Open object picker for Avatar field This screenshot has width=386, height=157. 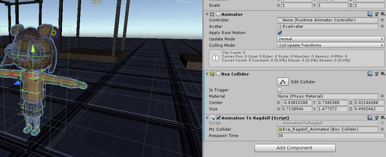[382, 27]
